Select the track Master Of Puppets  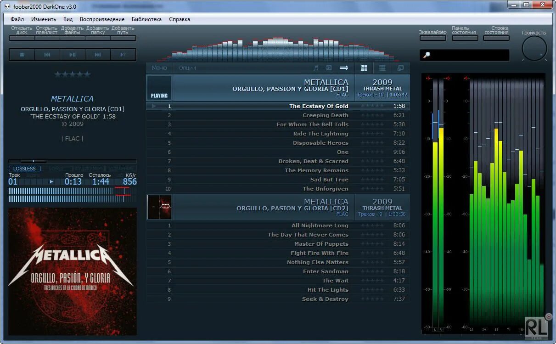click(278, 244)
